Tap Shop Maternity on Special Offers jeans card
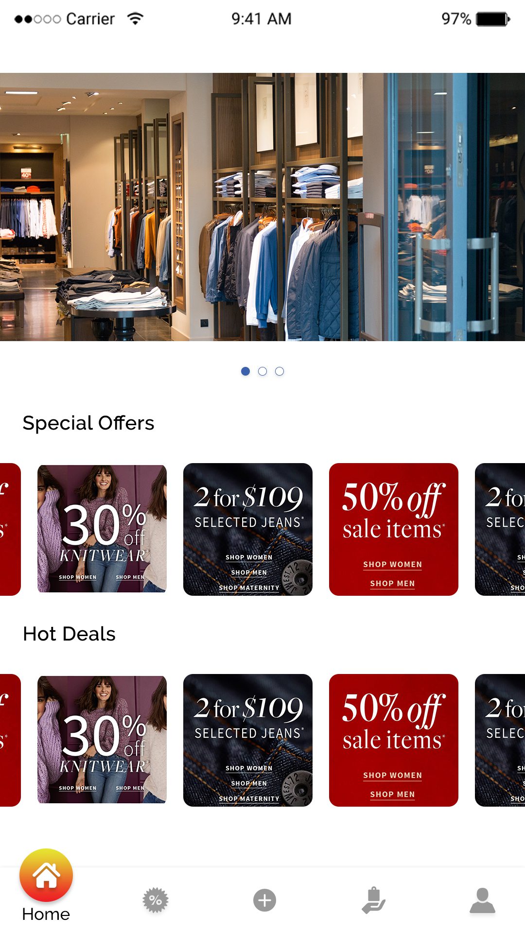Image resolution: width=525 pixels, height=933 pixels. pyautogui.click(x=249, y=588)
